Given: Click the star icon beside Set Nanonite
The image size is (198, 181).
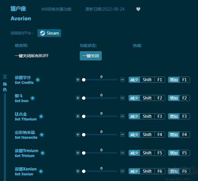Looking at the screenshot, I should 42,135.
